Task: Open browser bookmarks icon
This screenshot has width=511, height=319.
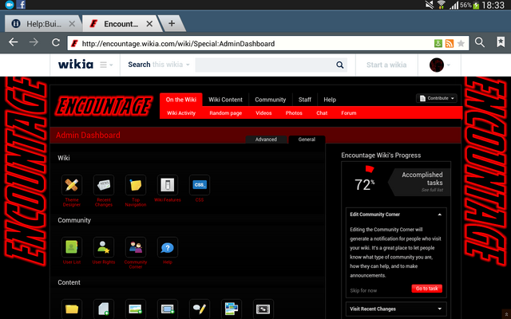Action: click(x=501, y=42)
